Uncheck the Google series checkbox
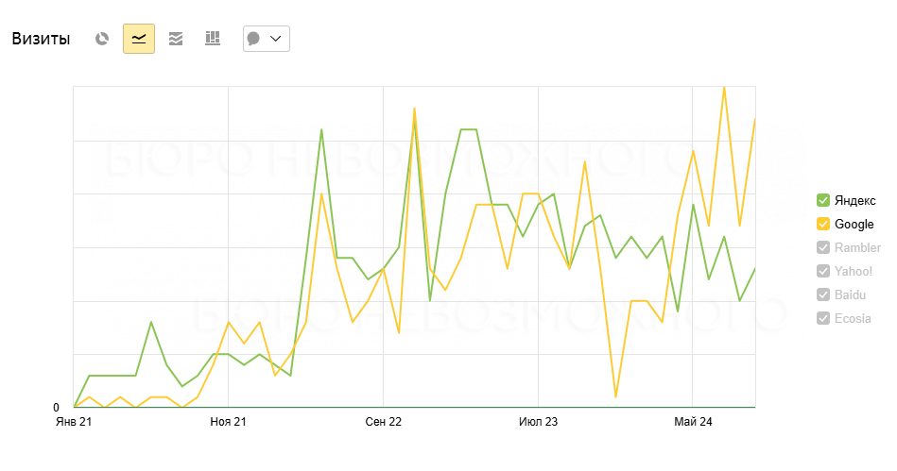 822,224
